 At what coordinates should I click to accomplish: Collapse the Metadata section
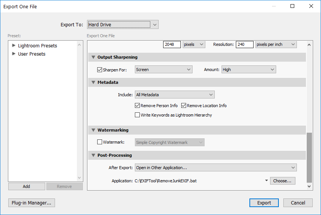point(93,82)
